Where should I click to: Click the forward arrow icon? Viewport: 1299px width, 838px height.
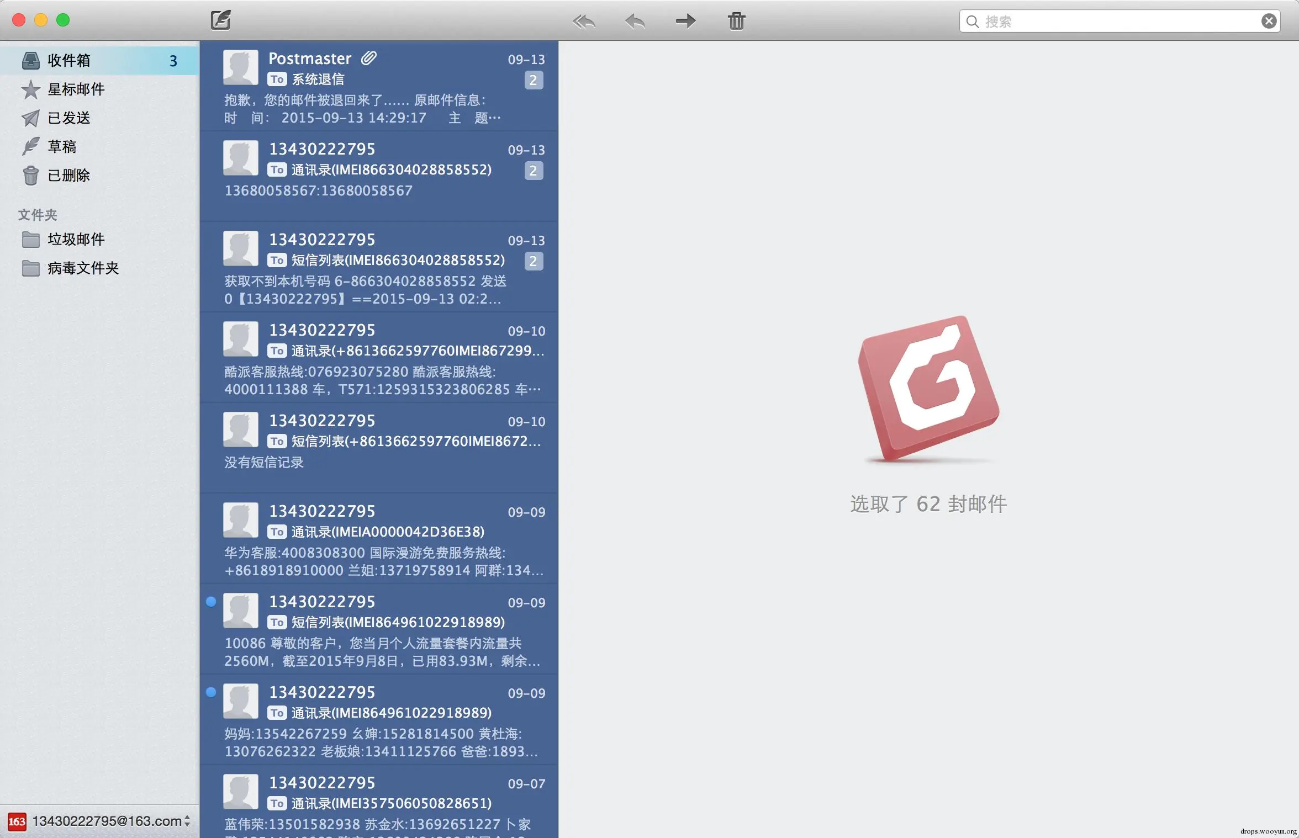click(x=685, y=22)
